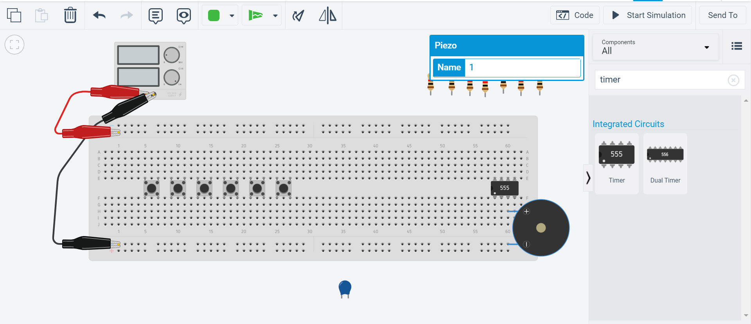Open wire color dropdown arrow
This screenshot has height=324, width=751.
tap(232, 16)
